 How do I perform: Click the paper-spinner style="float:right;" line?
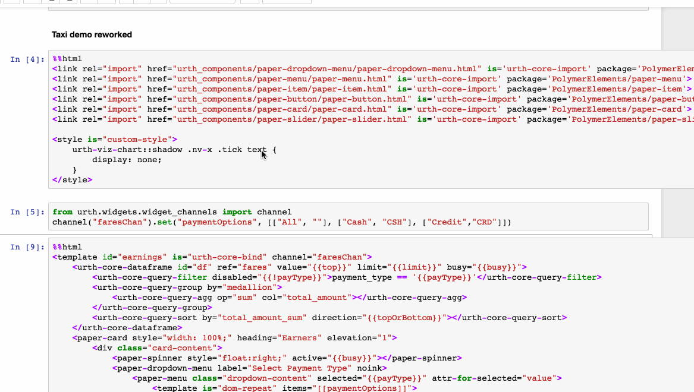pos(287,358)
